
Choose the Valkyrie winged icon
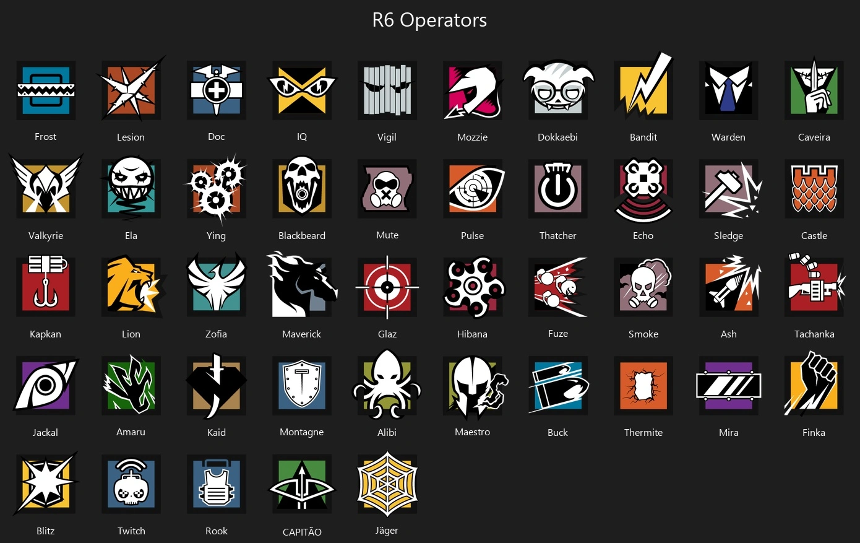pos(46,188)
